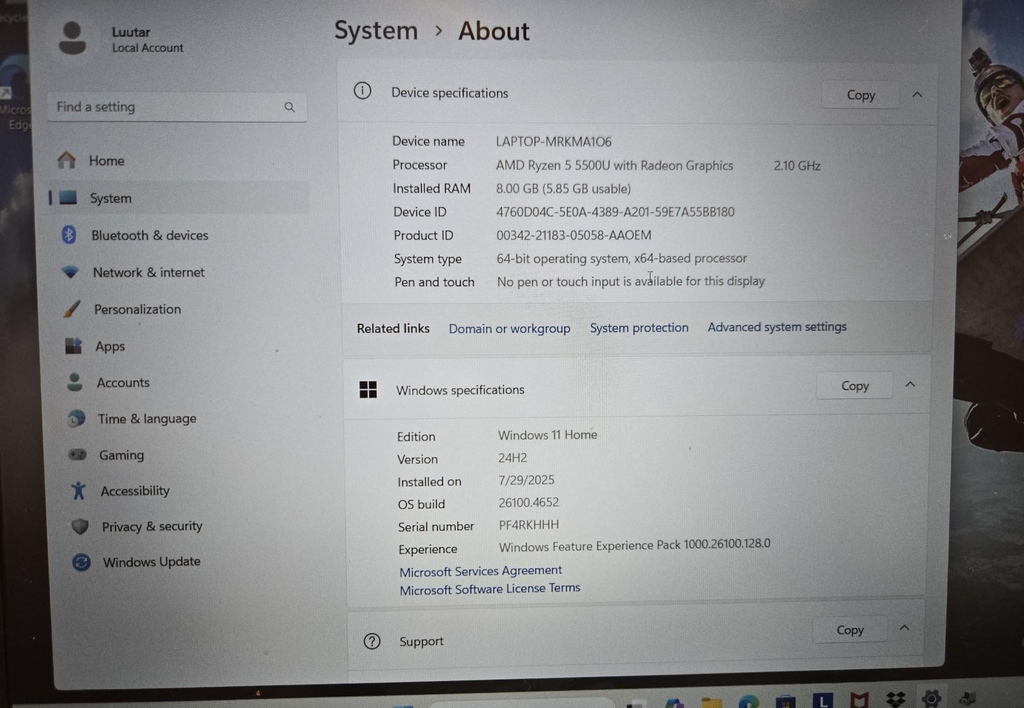Select the 8.00 GB installed RAM value

(563, 189)
